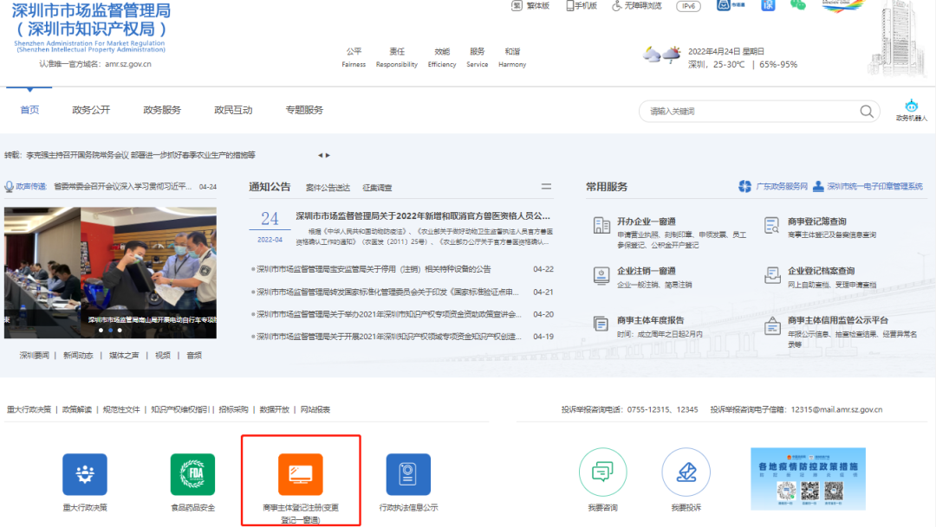Viewport: 936px width, 527px height.
Task: Click the 我要咨询 chat bubble icon
Action: point(602,472)
